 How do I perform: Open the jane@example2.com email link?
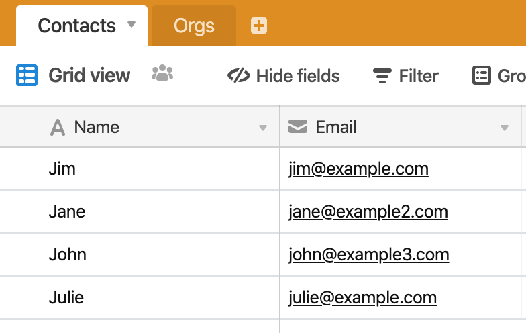click(x=368, y=212)
